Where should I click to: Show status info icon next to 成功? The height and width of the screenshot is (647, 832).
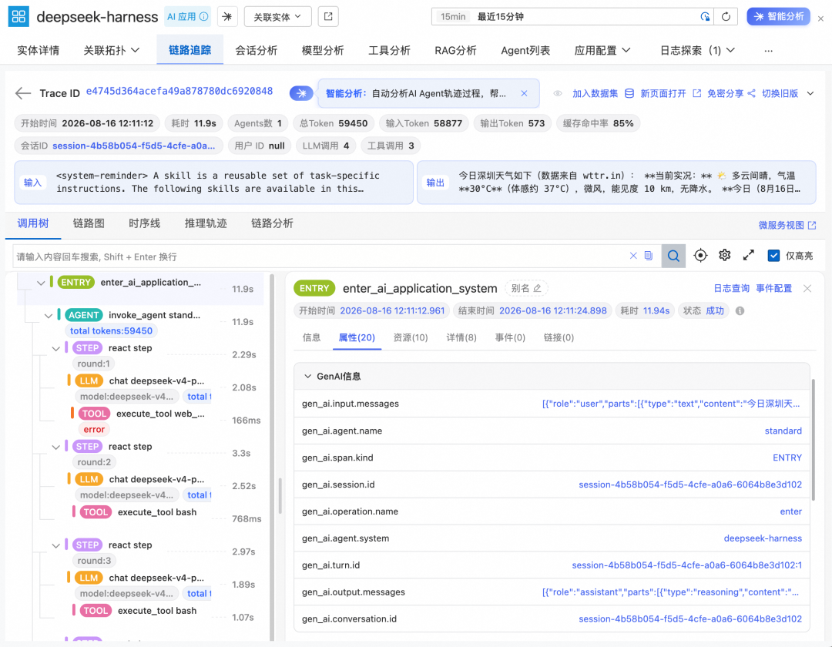click(x=740, y=310)
